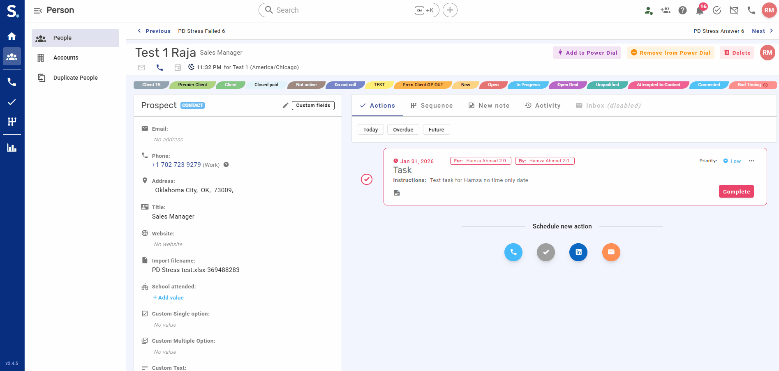The height and width of the screenshot is (371, 779).
Task: Open the Custom fields button
Action: coord(313,106)
